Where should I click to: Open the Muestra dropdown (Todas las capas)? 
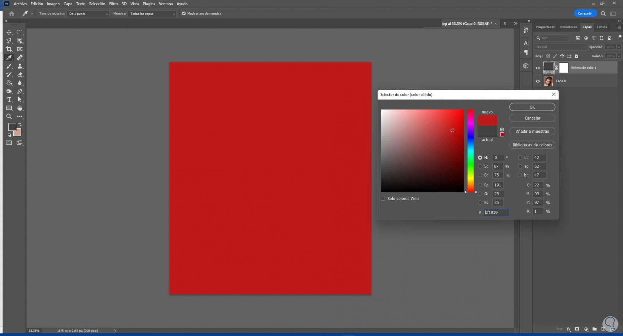point(152,14)
